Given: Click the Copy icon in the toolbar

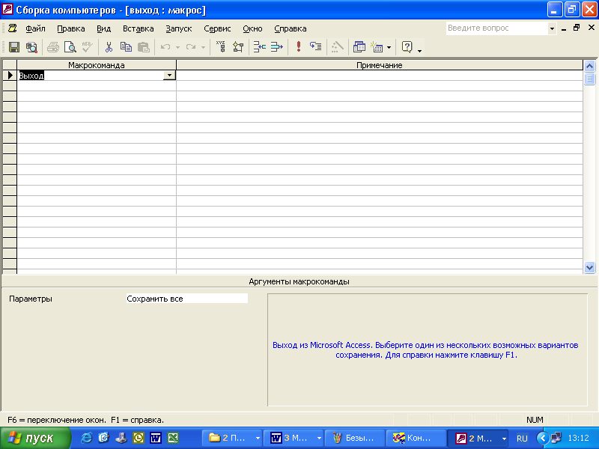Looking at the screenshot, I should click(126, 47).
